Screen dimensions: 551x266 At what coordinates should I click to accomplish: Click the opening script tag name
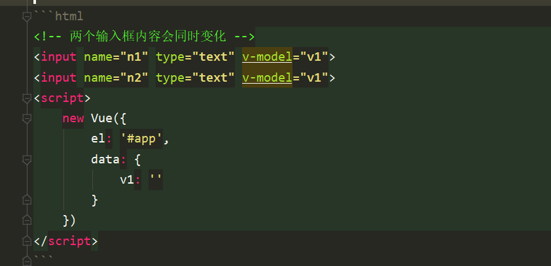click(63, 98)
